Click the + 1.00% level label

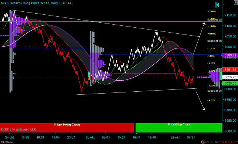coord(211,26)
